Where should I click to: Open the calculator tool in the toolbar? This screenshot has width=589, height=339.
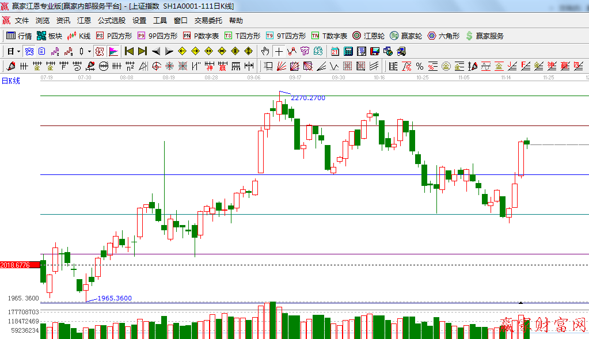pyautogui.click(x=348, y=51)
